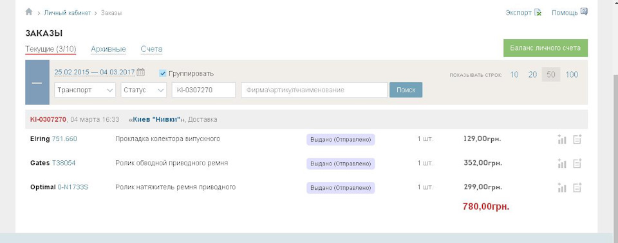Click the total 780,00грн.
Viewport: 618px width, 243px height.
pyautogui.click(x=486, y=206)
